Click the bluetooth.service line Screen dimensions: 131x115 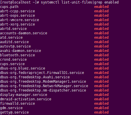[x=18, y=55]
